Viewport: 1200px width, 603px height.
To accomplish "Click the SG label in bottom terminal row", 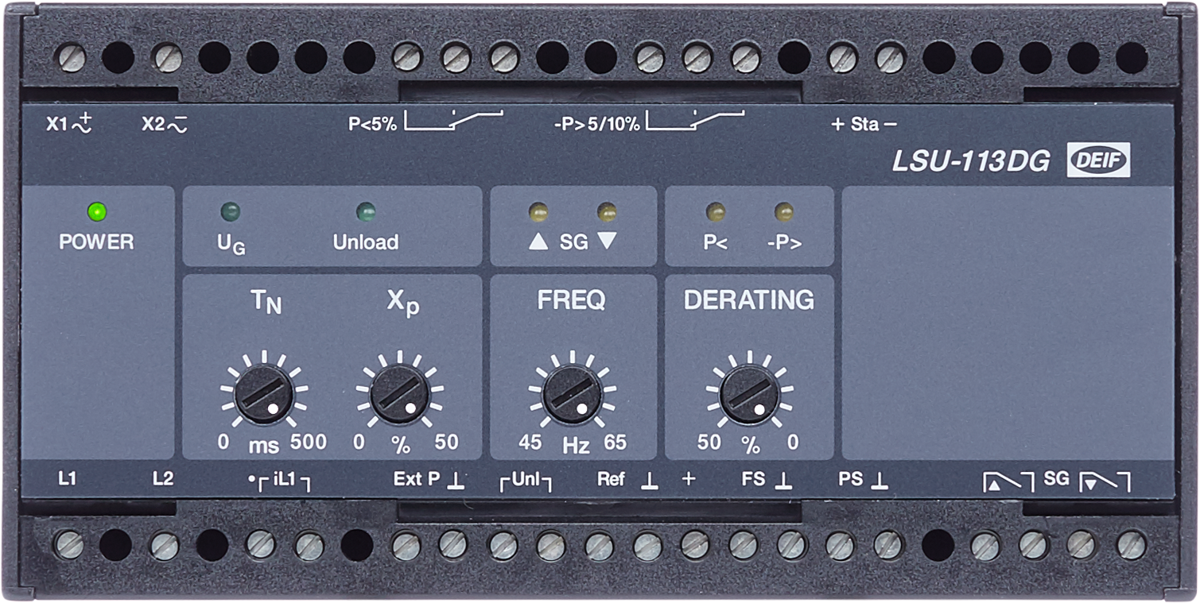I will [1056, 478].
